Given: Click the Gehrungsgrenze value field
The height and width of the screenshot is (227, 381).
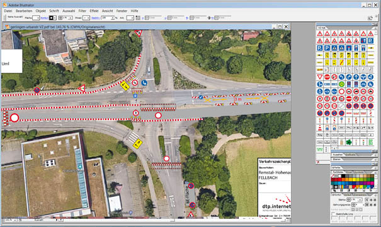Looking at the screenshot, I should click(359, 205).
